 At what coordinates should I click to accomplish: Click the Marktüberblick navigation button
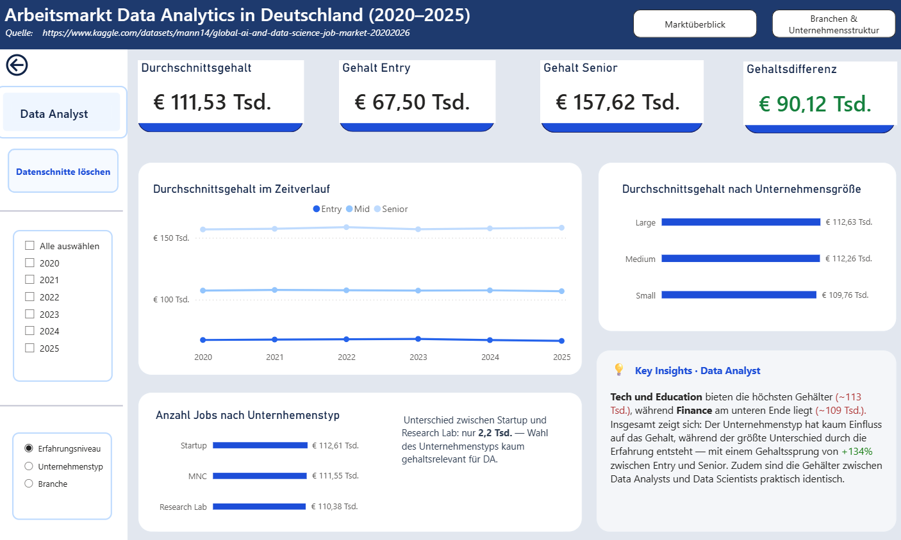[x=695, y=23]
